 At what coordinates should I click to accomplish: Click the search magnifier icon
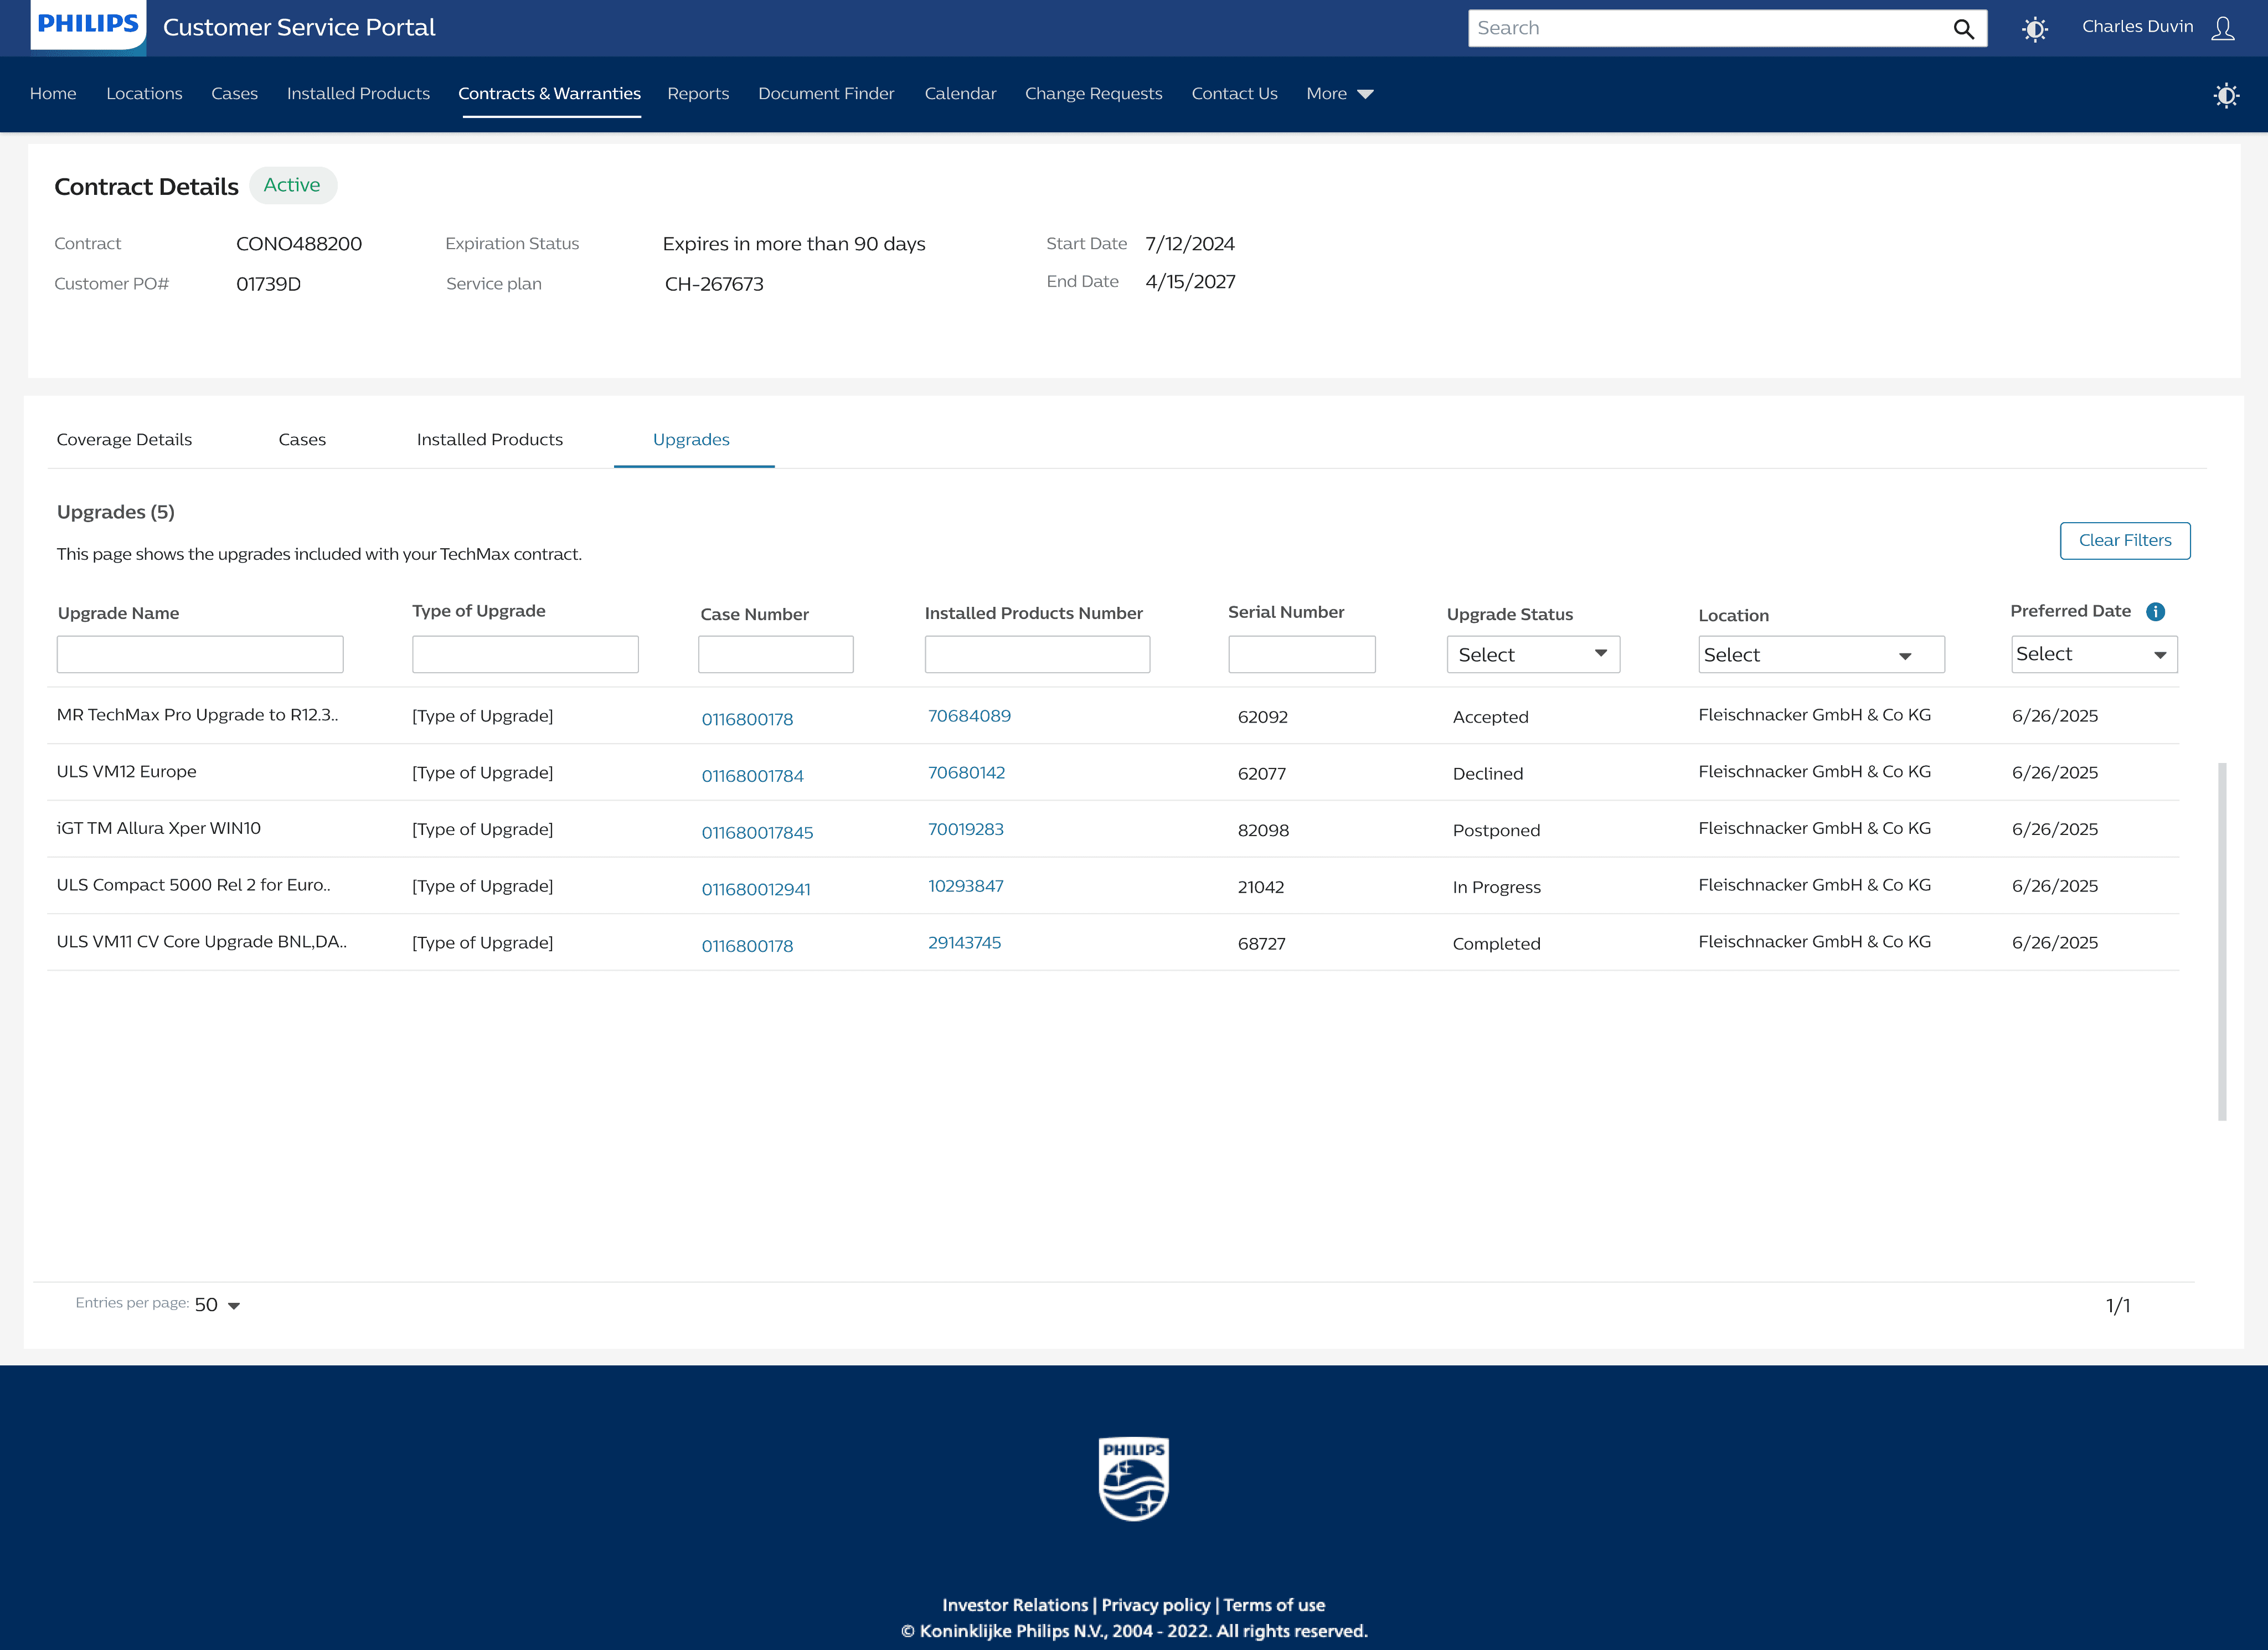(x=1963, y=29)
